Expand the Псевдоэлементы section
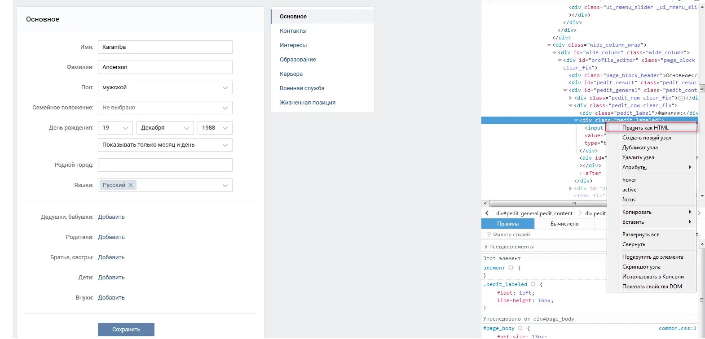This screenshot has width=705, height=339. (x=486, y=247)
